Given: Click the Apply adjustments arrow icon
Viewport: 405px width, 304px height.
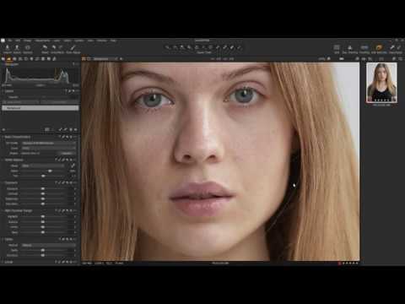Looking at the screenshot, I should click(399, 47).
